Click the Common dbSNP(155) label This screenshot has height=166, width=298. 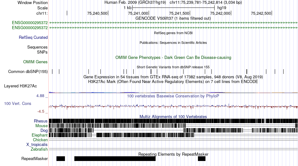point(28,71)
